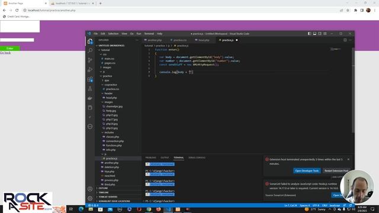The image size is (379, 213).
Task: Open the Source Control view
Action: 90,60
